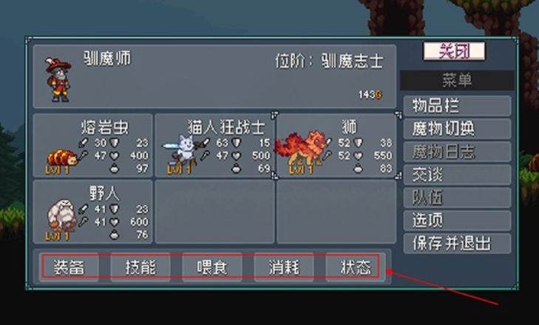This screenshot has width=539, height=325.
Task: Click the 装备 equipment button
Action: pos(69,267)
